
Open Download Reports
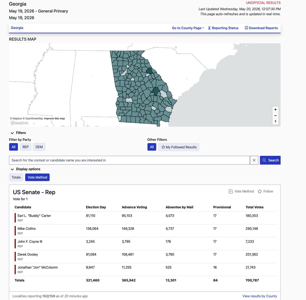(261, 28)
